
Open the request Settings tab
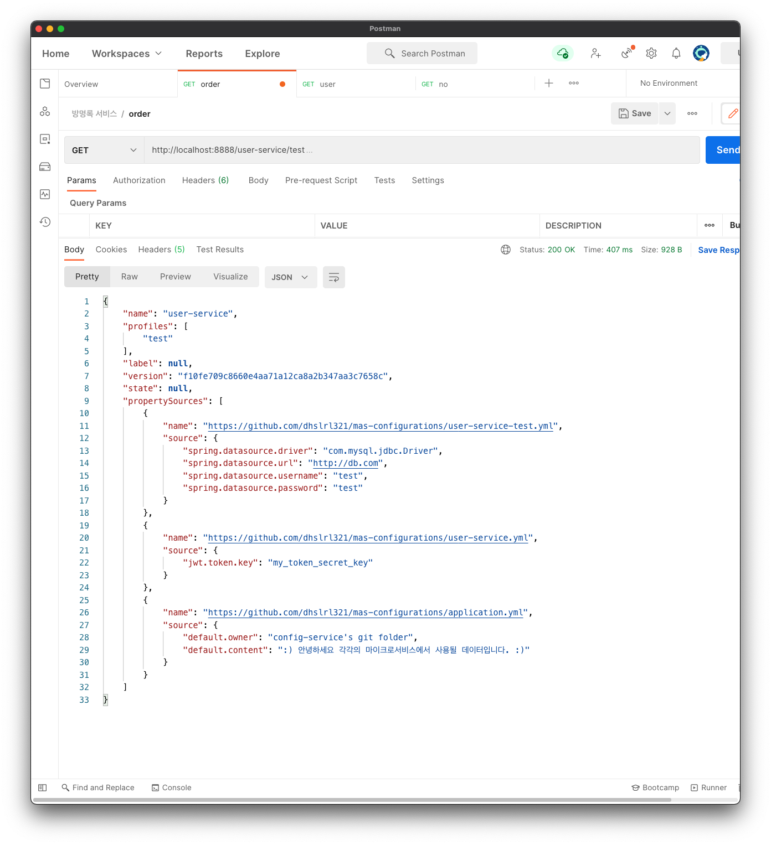point(428,180)
